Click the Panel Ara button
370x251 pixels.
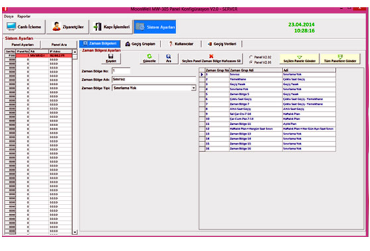point(59,44)
